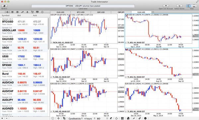Click the latest news headline bar
The height and width of the screenshot is (120, 199).
pyautogui.click(x=83, y=6)
